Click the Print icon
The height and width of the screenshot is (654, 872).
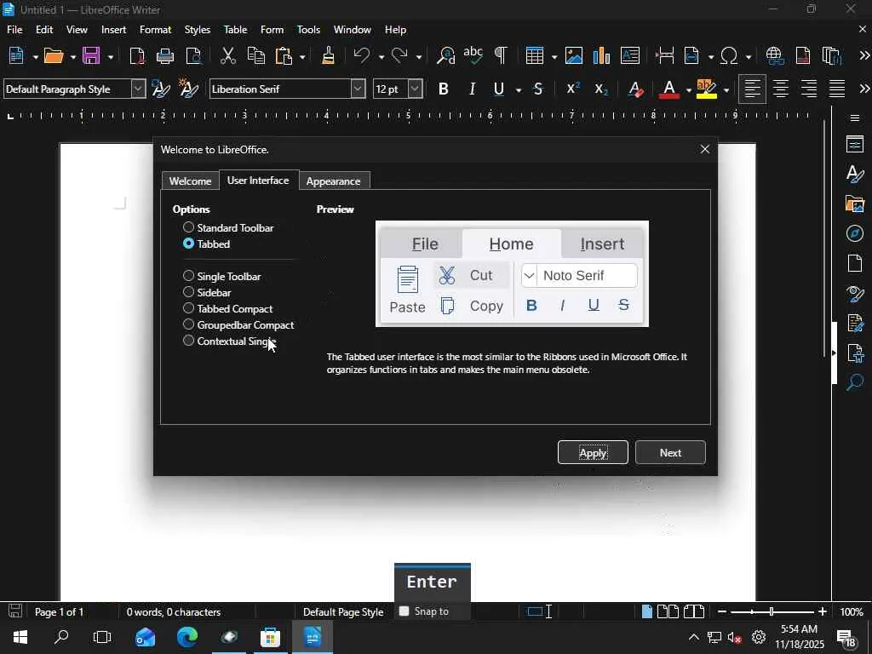(165, 55)
